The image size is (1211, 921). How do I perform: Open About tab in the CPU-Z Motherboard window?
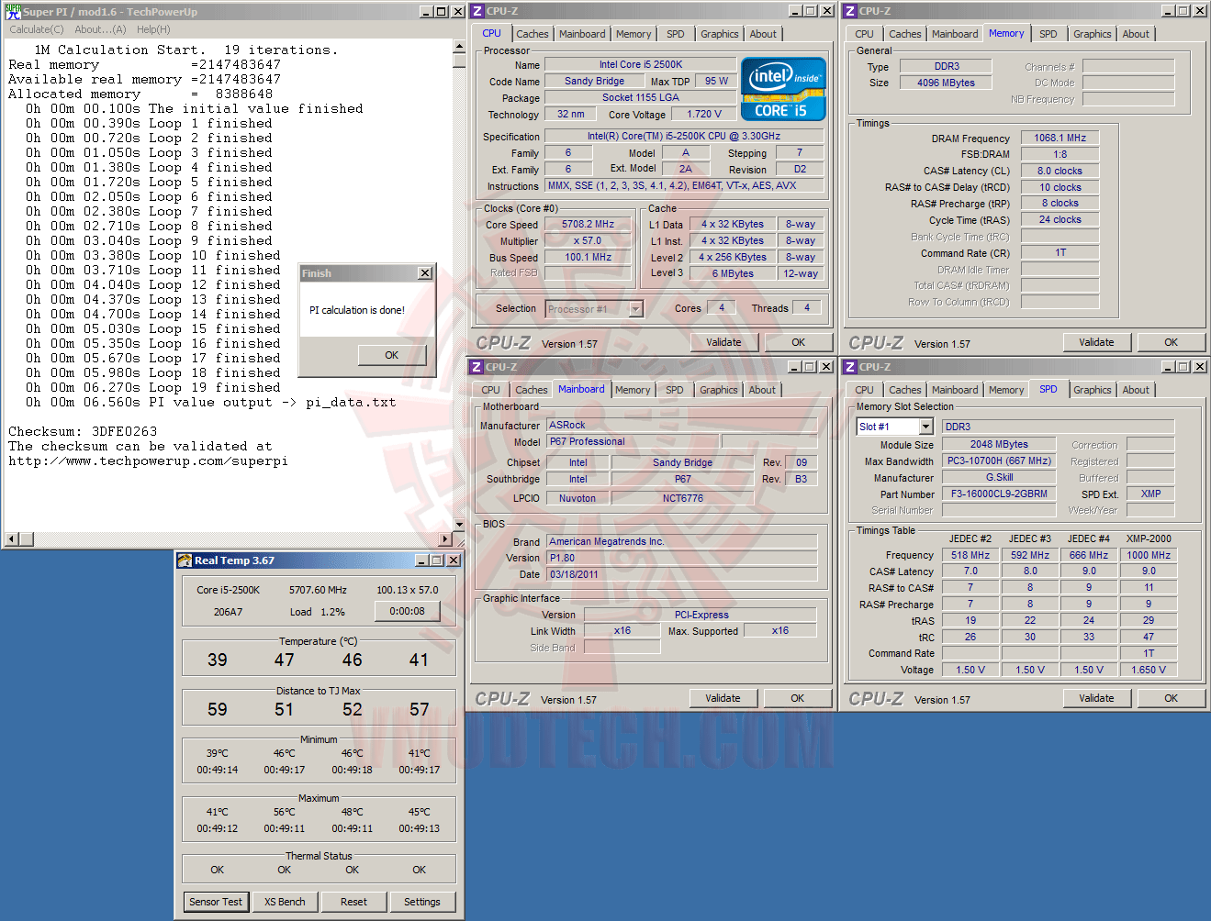tap(762, 390)
